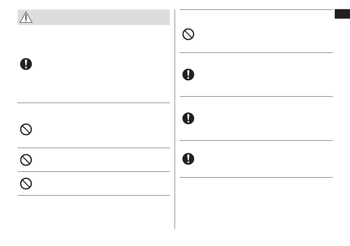Select the prohibition icon in the right column

point(188,35)
